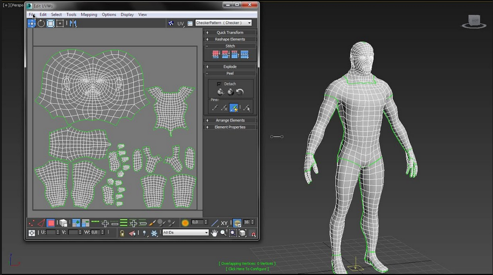Click the Quick Peel icon in the Peel rollout
The image size is (493, 275).
click(x=221, y=91)
